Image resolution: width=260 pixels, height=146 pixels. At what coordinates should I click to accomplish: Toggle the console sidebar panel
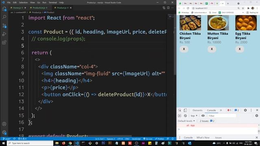(180, 116)
